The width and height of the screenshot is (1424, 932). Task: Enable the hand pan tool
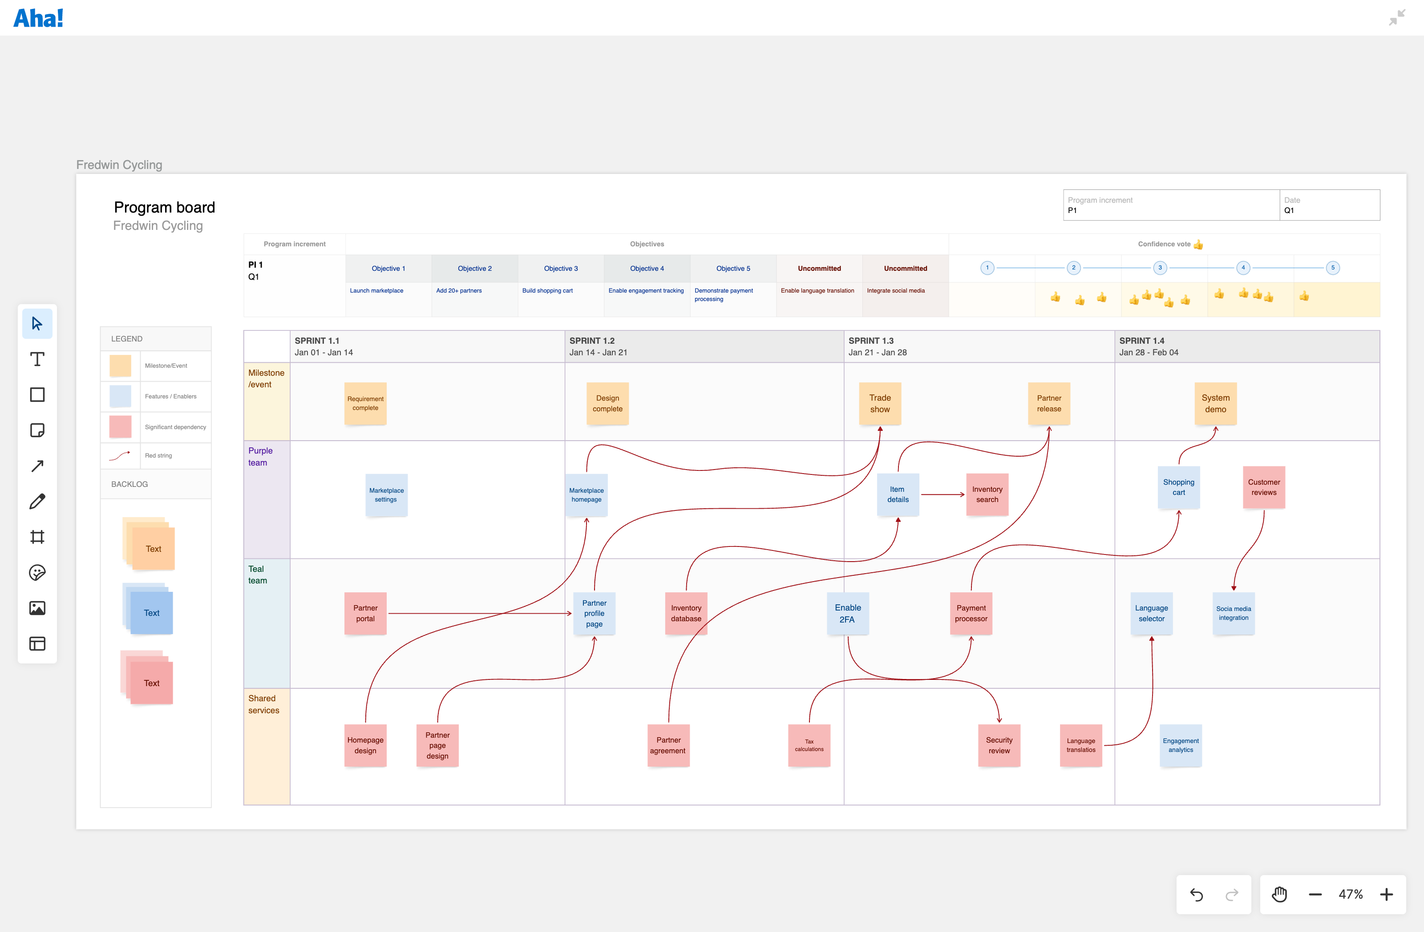pos(1279,894)
